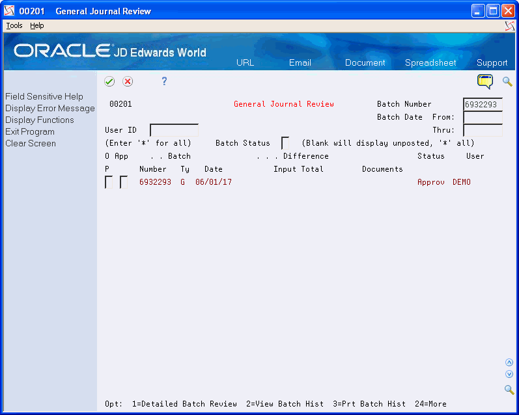Select the Support tab
Viewport: 519px width, 415px height.
tap(492, 63)
